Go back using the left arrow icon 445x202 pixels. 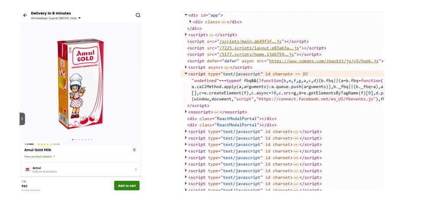tap(25, 15)
